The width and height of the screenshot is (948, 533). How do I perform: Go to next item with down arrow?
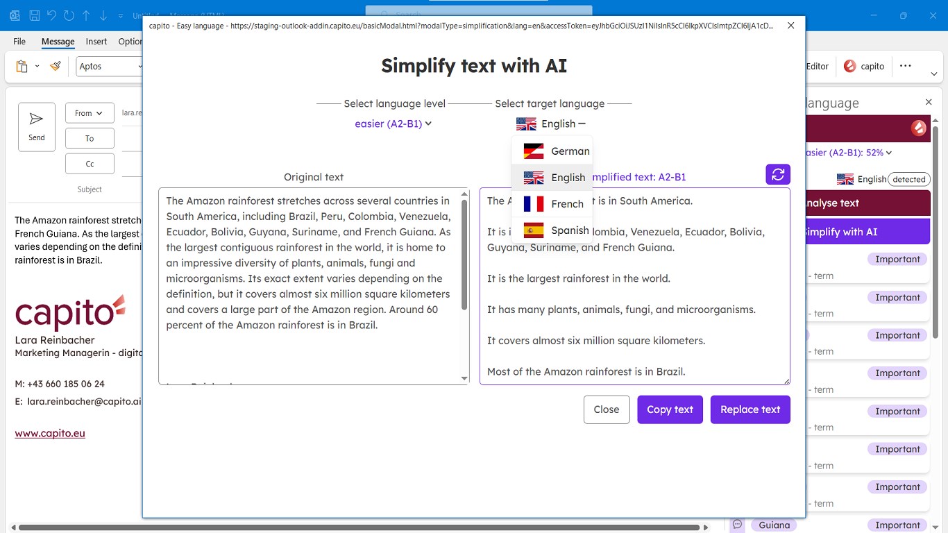click(103, 15)
